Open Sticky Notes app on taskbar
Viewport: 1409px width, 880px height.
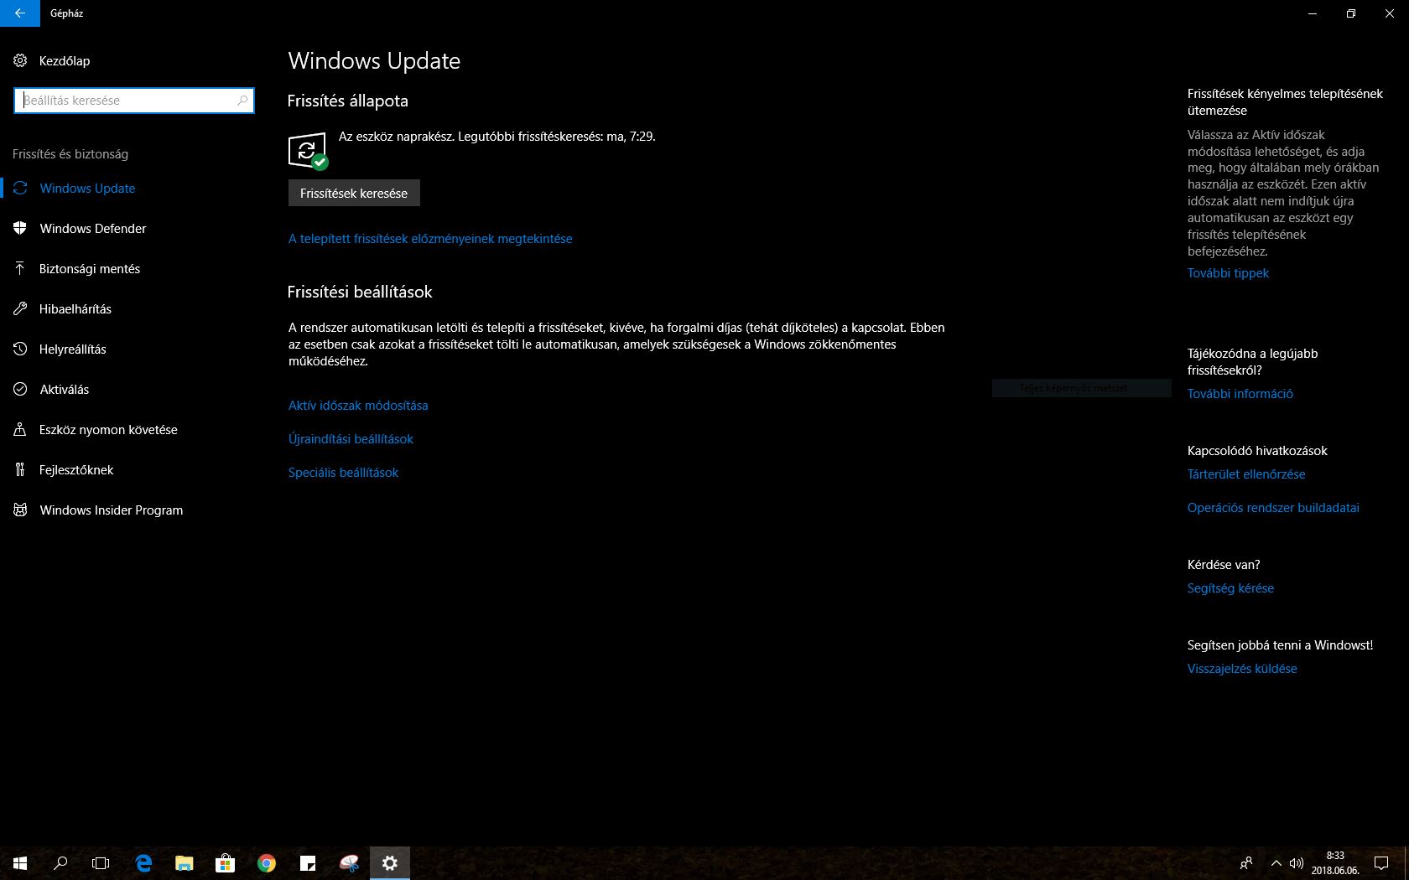pyautogui.click(x=308, y=863)
